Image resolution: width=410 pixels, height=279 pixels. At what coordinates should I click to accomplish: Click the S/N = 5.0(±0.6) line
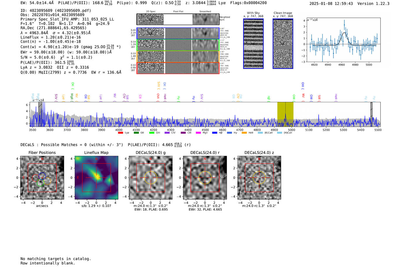point(57,57)
